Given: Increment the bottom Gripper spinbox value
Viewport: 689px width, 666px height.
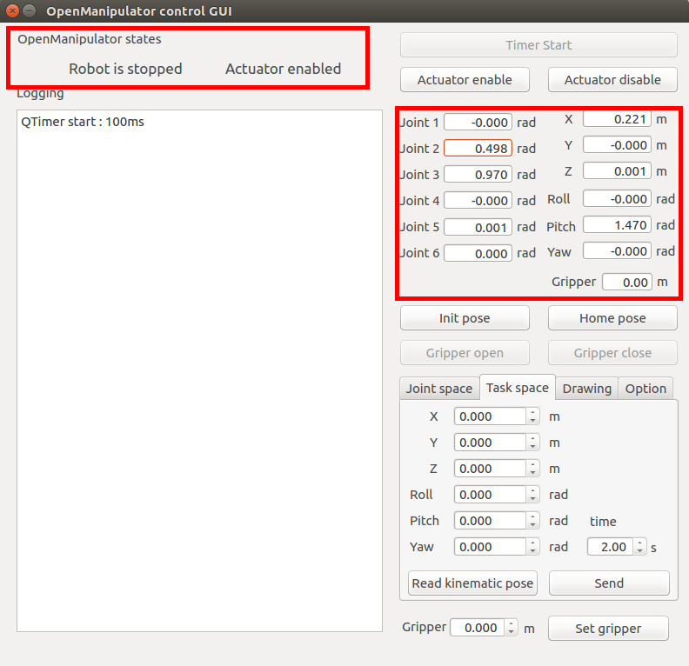Looking at the screenshot, I should [x=511, y=623].
